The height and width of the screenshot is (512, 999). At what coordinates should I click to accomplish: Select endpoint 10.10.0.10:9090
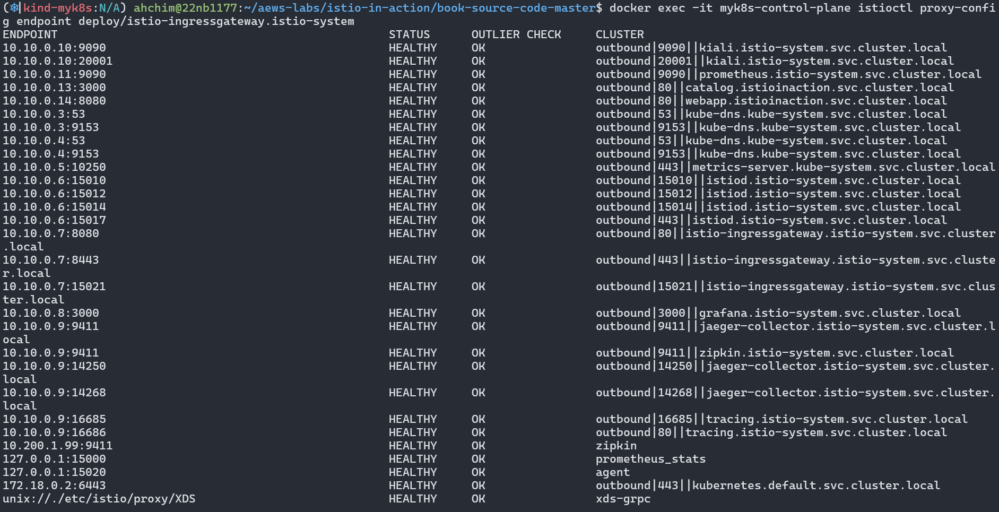(54, 48)
